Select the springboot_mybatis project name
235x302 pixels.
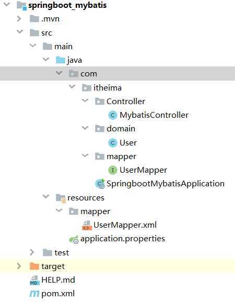[x=67, y=5]
